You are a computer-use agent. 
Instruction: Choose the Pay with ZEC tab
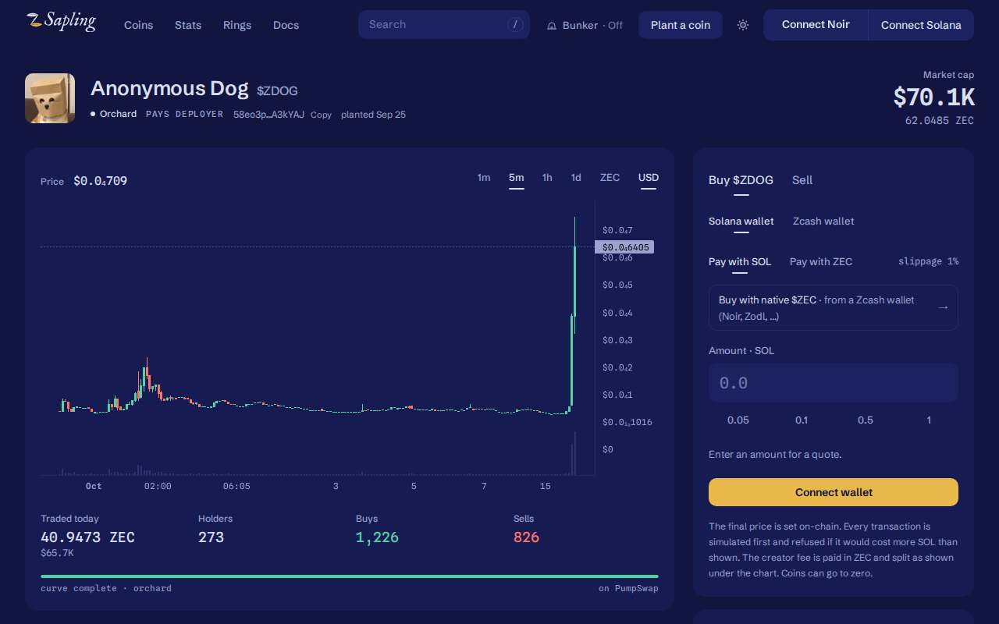tap(821, 262)
